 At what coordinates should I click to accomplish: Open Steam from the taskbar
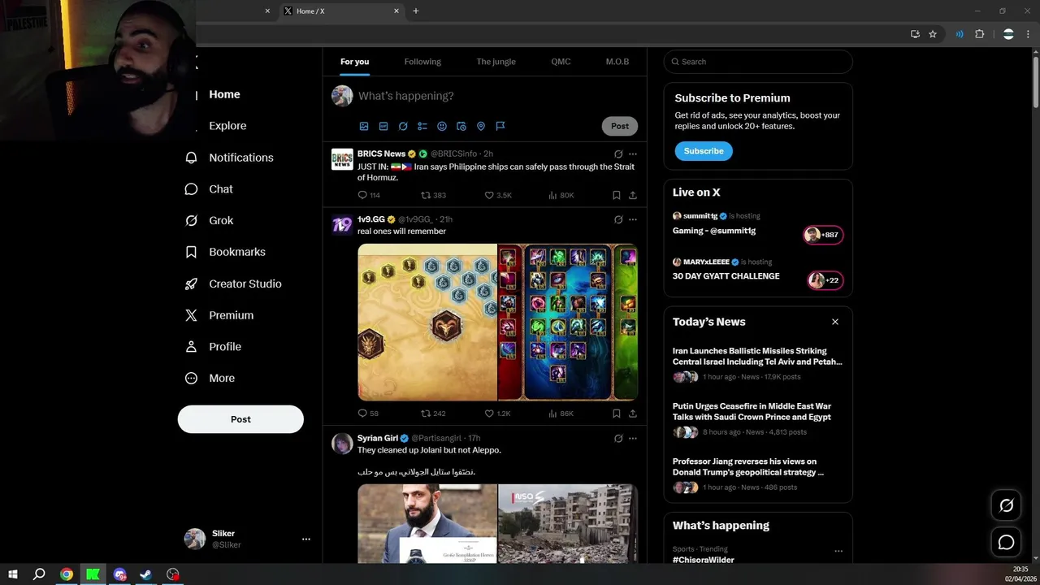point(146,574)
